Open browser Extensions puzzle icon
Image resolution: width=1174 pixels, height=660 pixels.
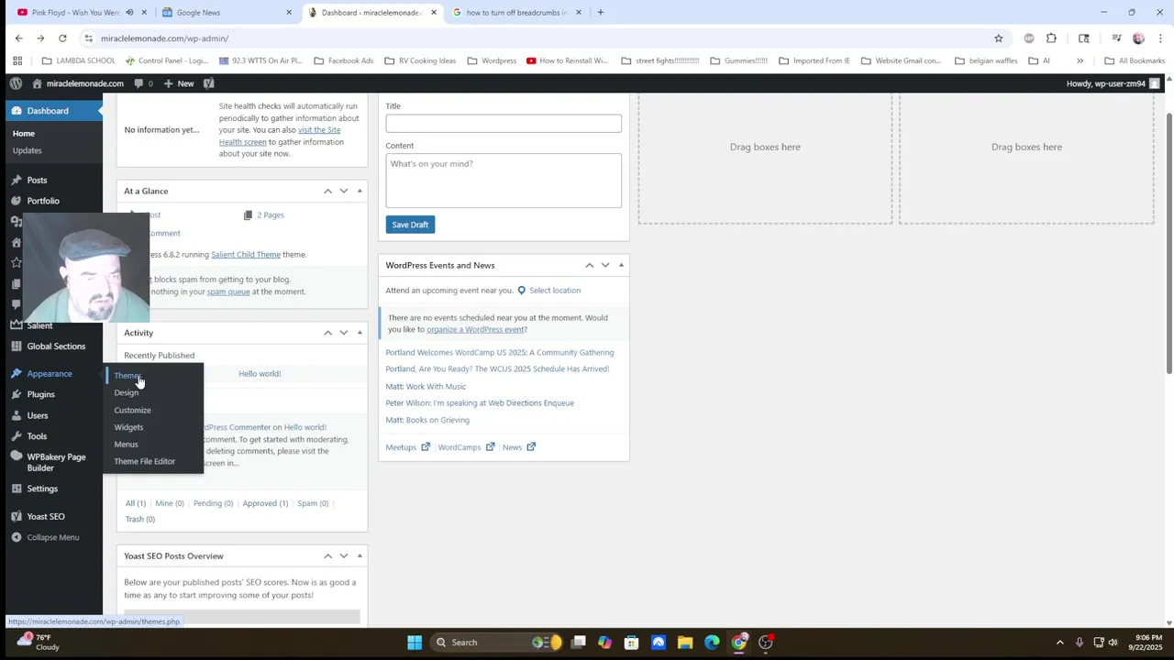(x=1051, y=38)
